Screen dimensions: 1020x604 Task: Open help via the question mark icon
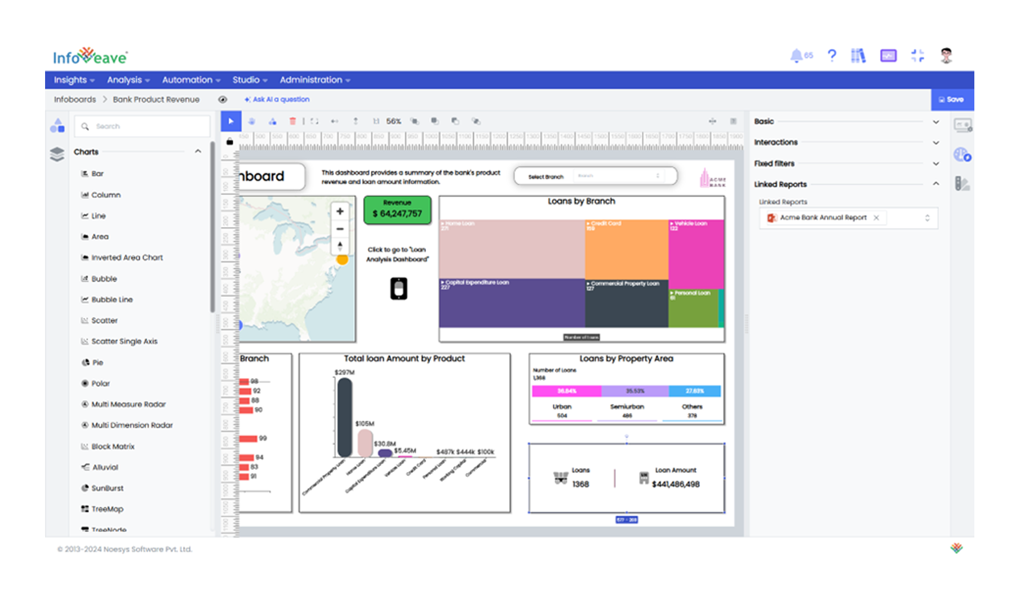[832, 55]
